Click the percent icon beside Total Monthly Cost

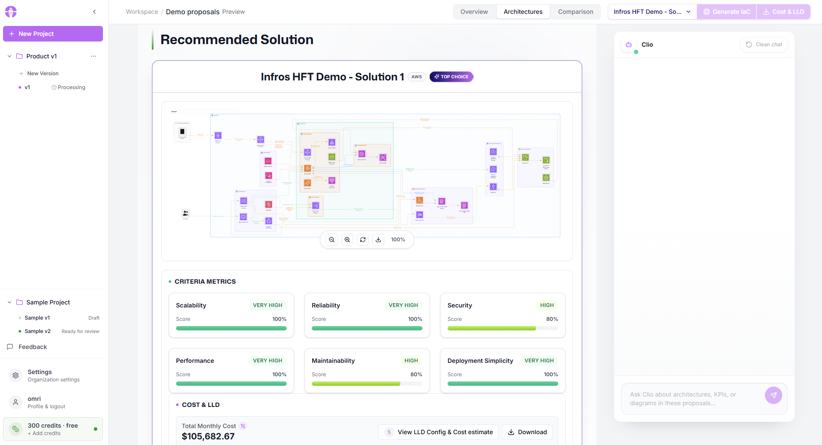(x=243, y=426)
